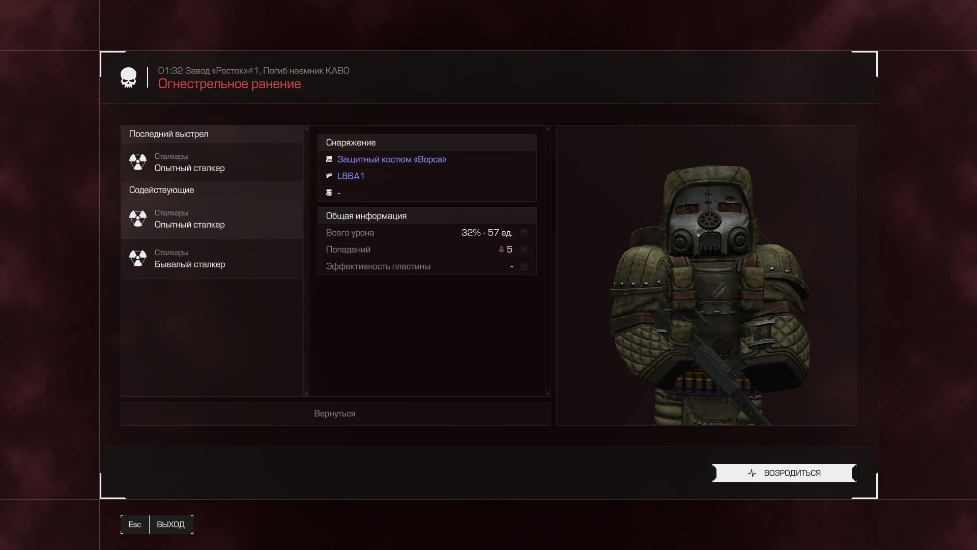Click weapon icon next to L86A1
The width and height of the screenshot is (977, 550).
click(329, 176)
